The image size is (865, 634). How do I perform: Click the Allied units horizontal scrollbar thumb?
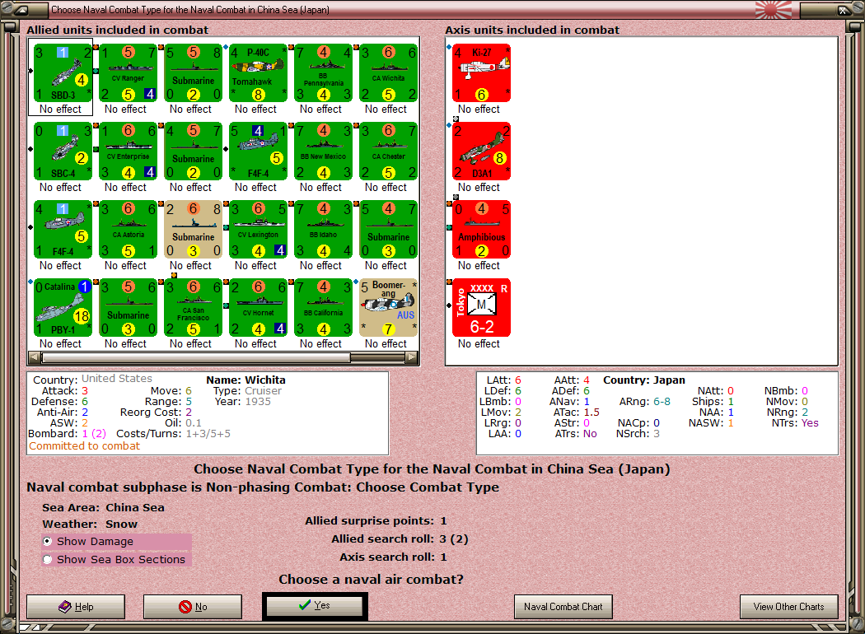click(196, 358)
